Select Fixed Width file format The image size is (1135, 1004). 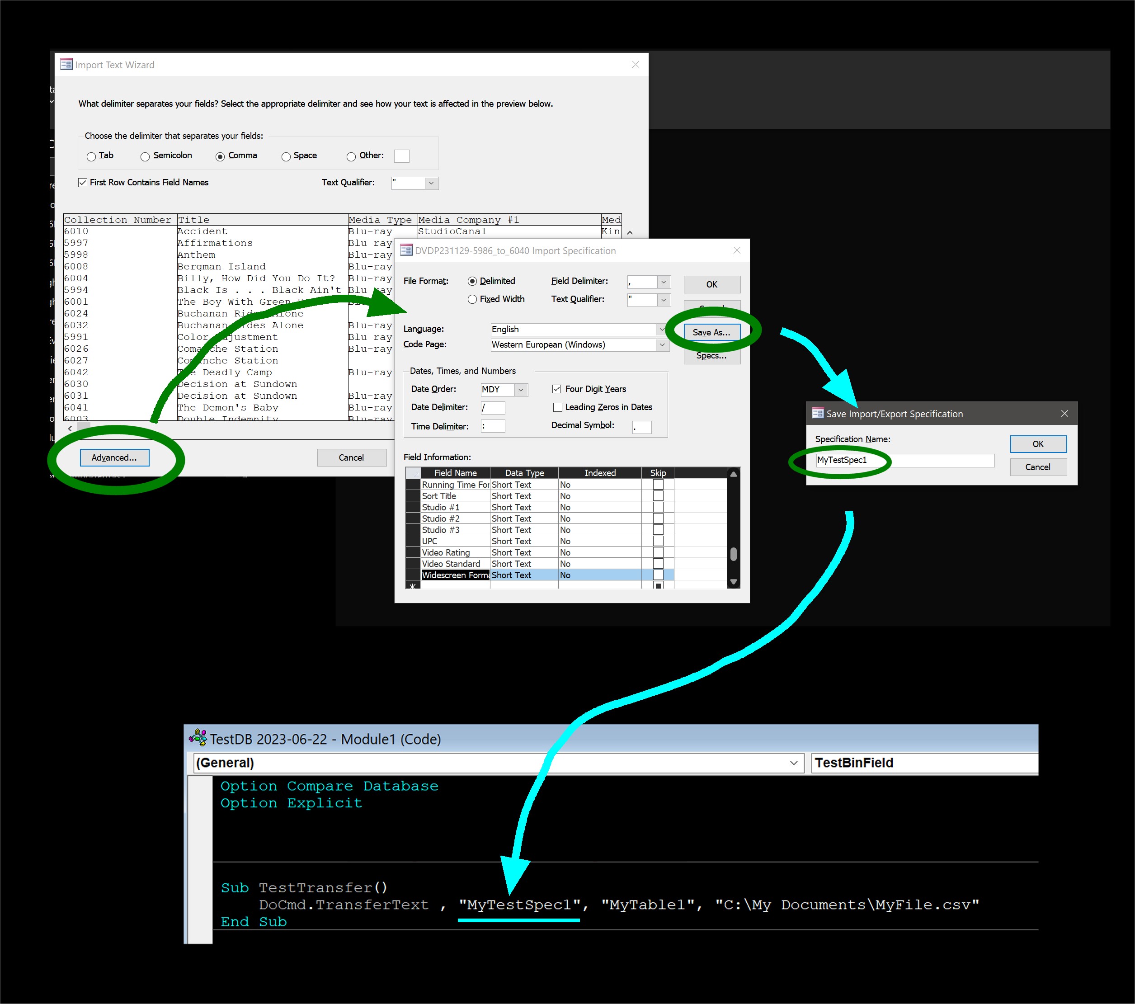coord(472,299)
